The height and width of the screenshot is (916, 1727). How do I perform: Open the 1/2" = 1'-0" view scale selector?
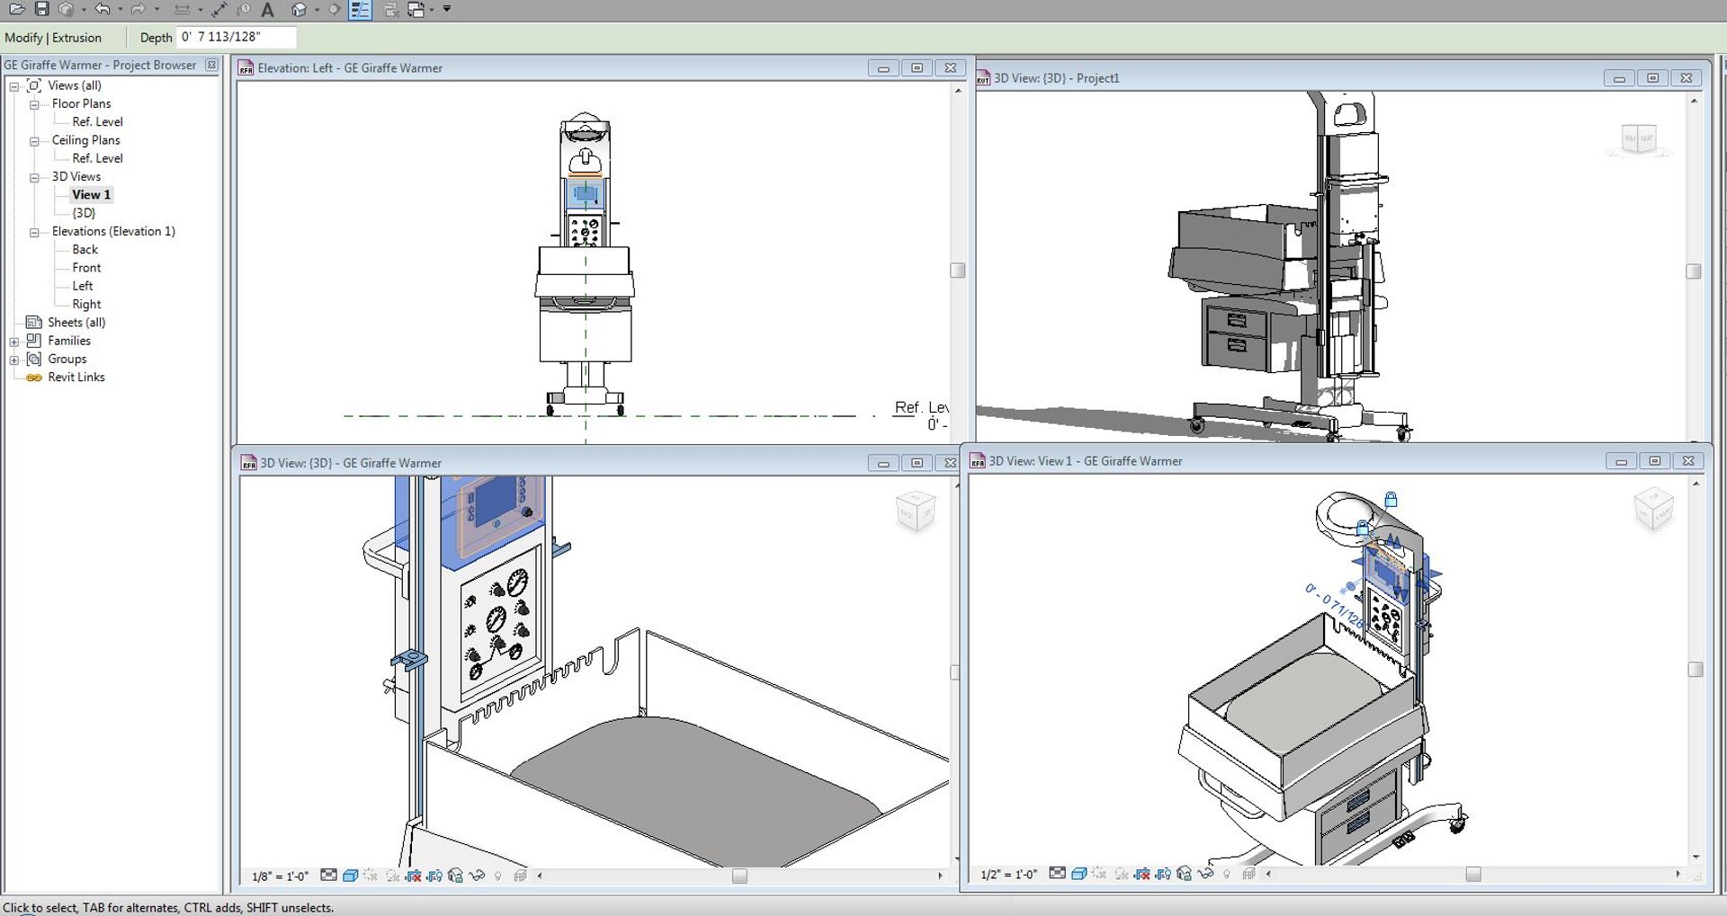(x=1009, y=875)
